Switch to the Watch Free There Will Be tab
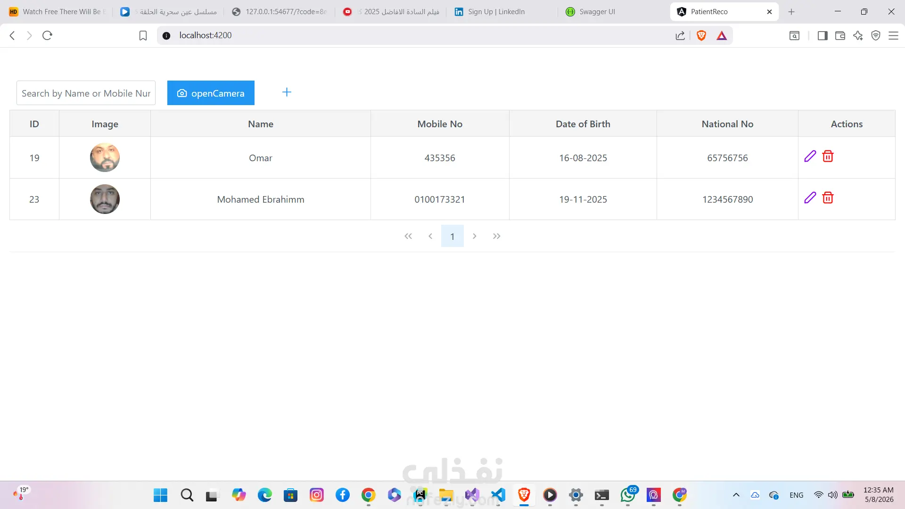The width and height of the screenshot is (905, 509). coord(58,12)
